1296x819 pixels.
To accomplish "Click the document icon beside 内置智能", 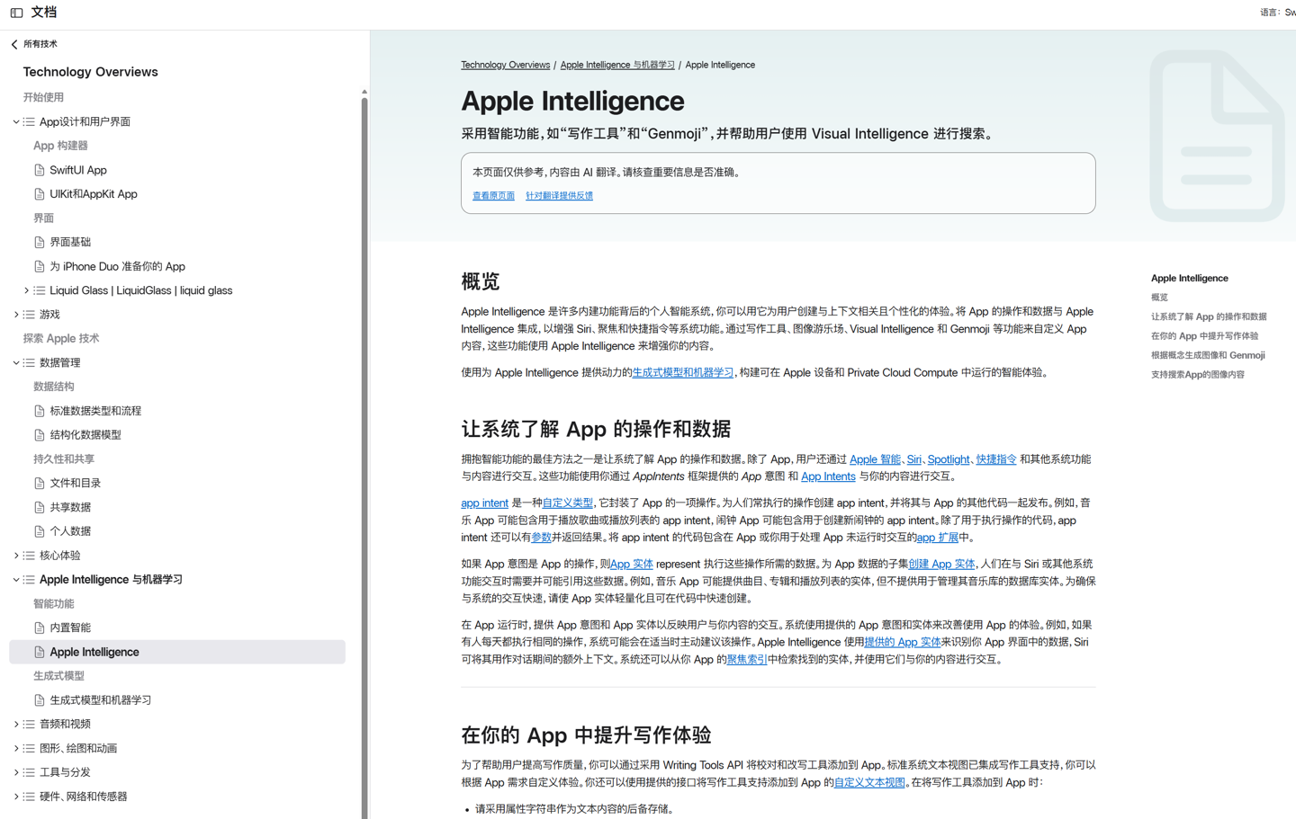I will [x=40, y=628].
